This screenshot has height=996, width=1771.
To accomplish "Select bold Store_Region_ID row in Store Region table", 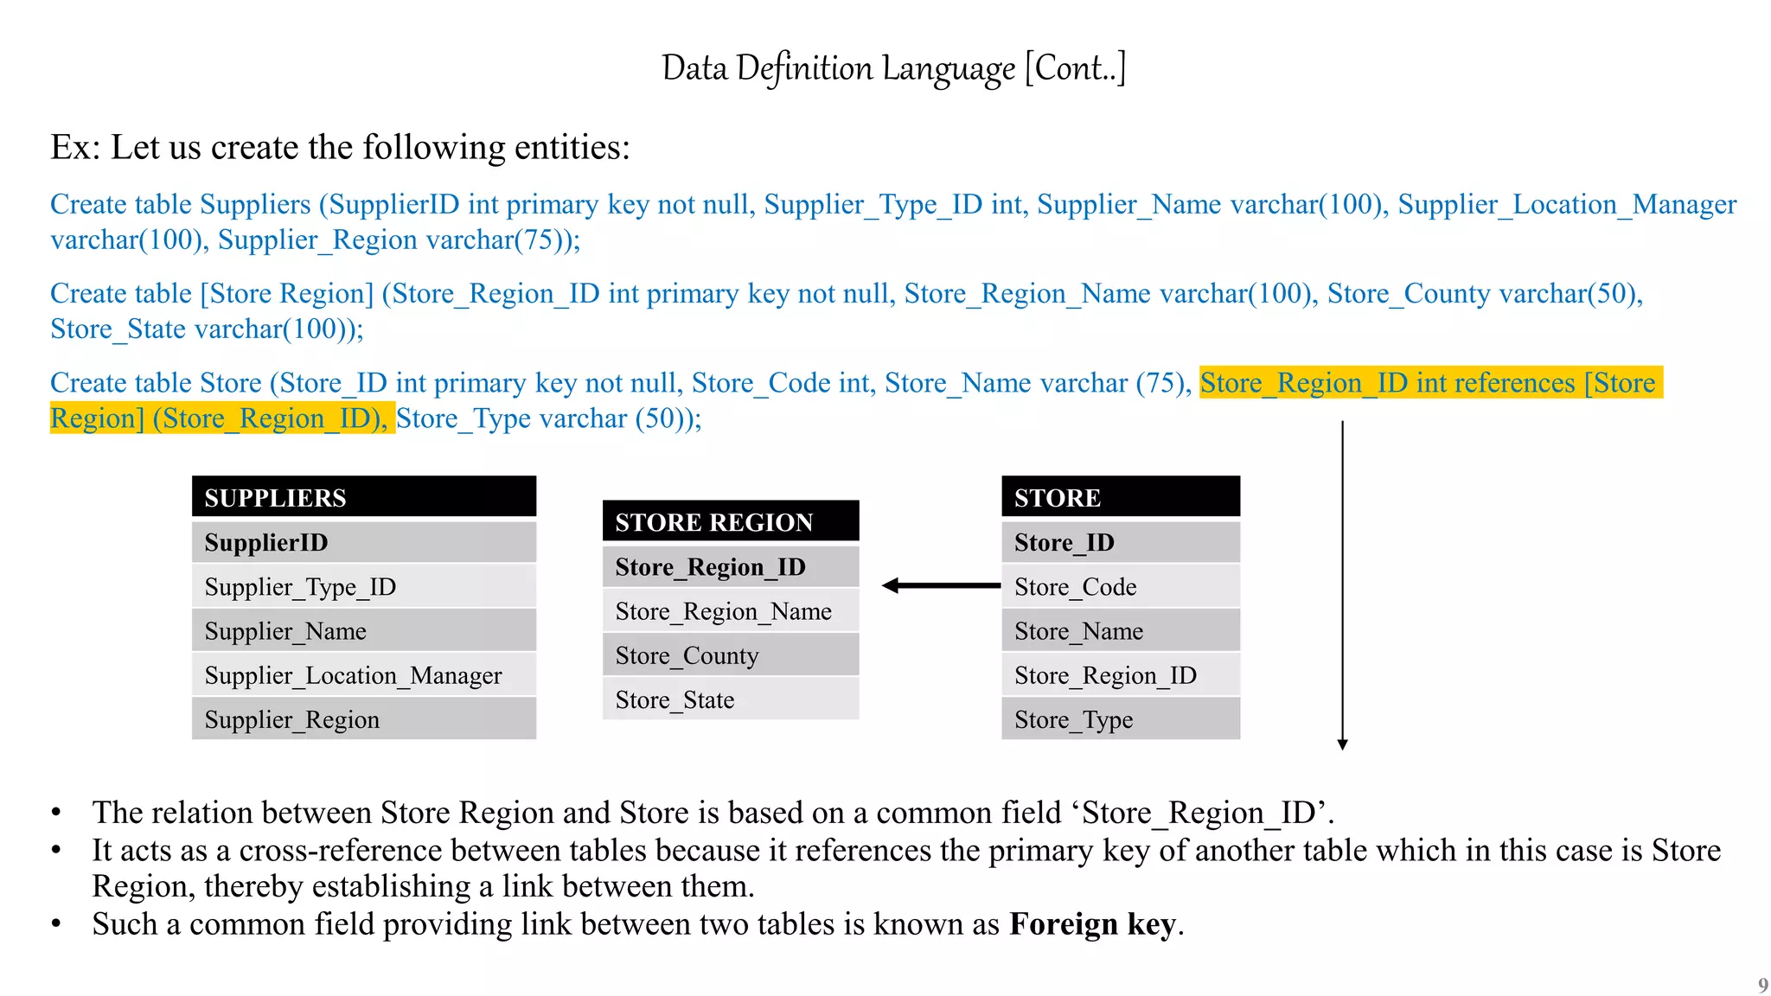I will [730, 566].
